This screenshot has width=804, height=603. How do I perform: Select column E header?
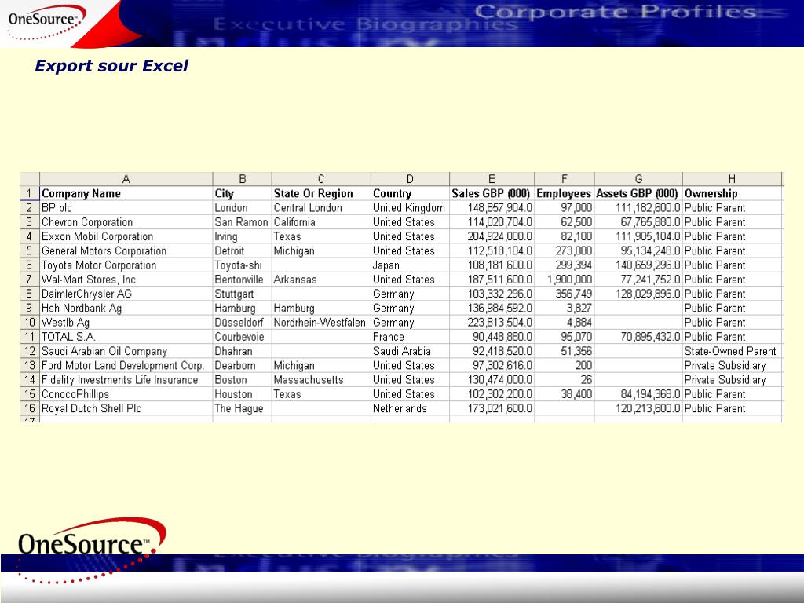[x=492, y=179]
